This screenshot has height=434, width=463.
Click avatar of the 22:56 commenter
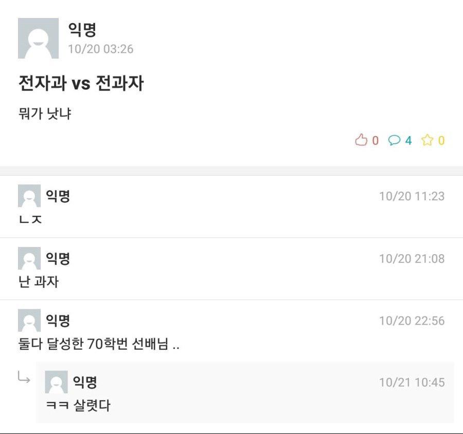pyautogui.click(x=29, y=320)
